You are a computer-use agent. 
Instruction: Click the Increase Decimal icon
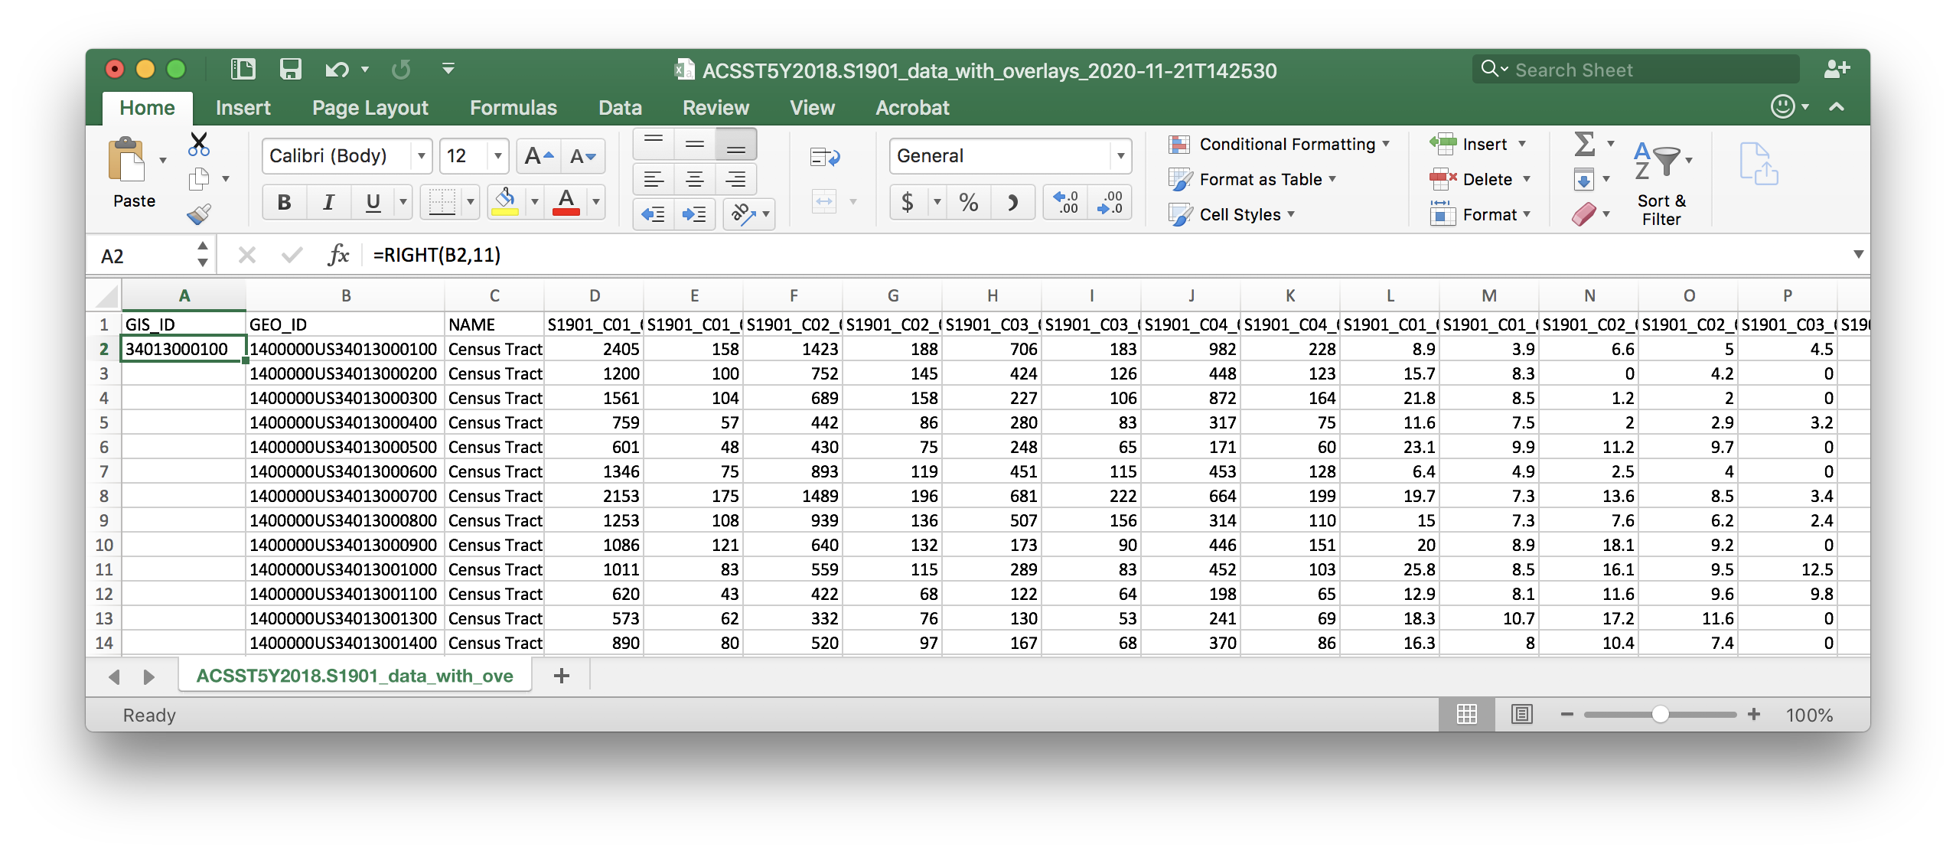(x=1066, y=203)
